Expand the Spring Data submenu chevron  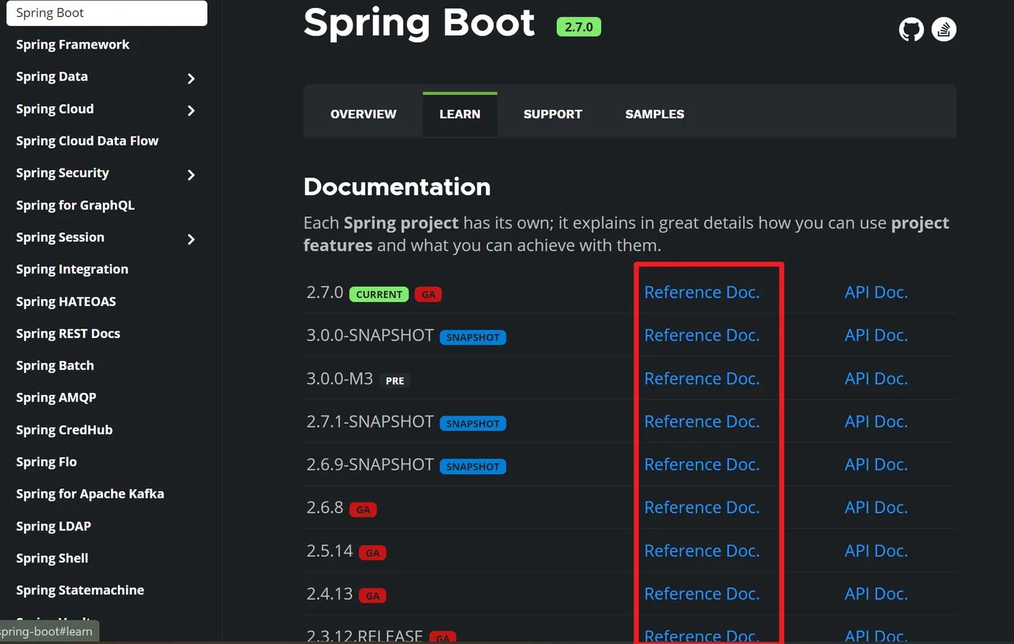(191, 78)
